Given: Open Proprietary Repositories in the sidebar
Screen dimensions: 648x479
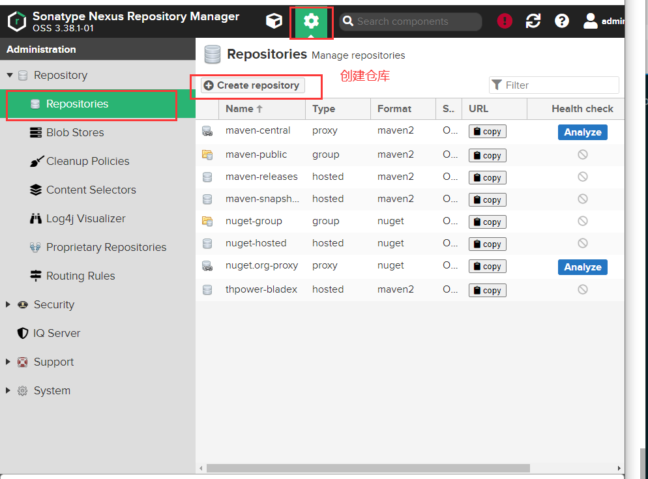Looking at the screenshot, I should (x=98, y=247).
